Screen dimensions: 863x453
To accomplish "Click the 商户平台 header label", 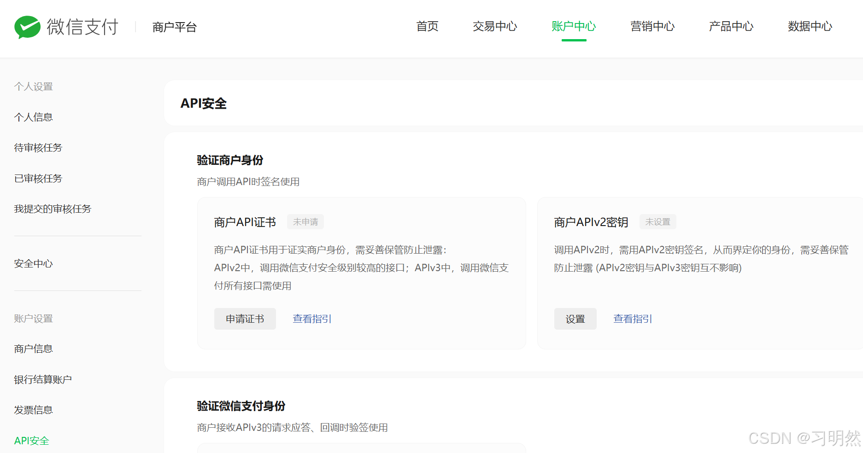I will pyautogui.click(x=175, y=27).
